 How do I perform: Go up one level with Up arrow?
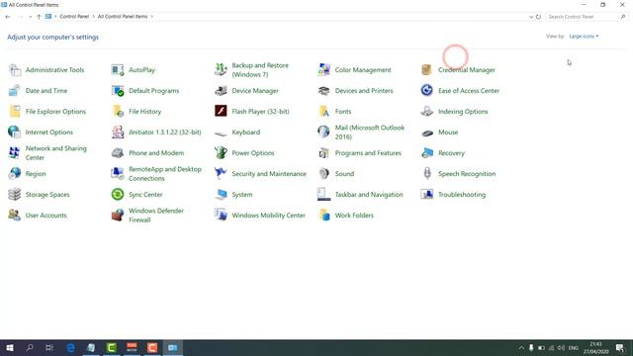coord(39,17)
